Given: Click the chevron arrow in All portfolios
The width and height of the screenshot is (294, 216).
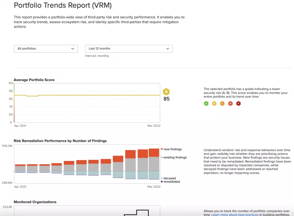Looking at the screenshot, I should pos(73,49).
